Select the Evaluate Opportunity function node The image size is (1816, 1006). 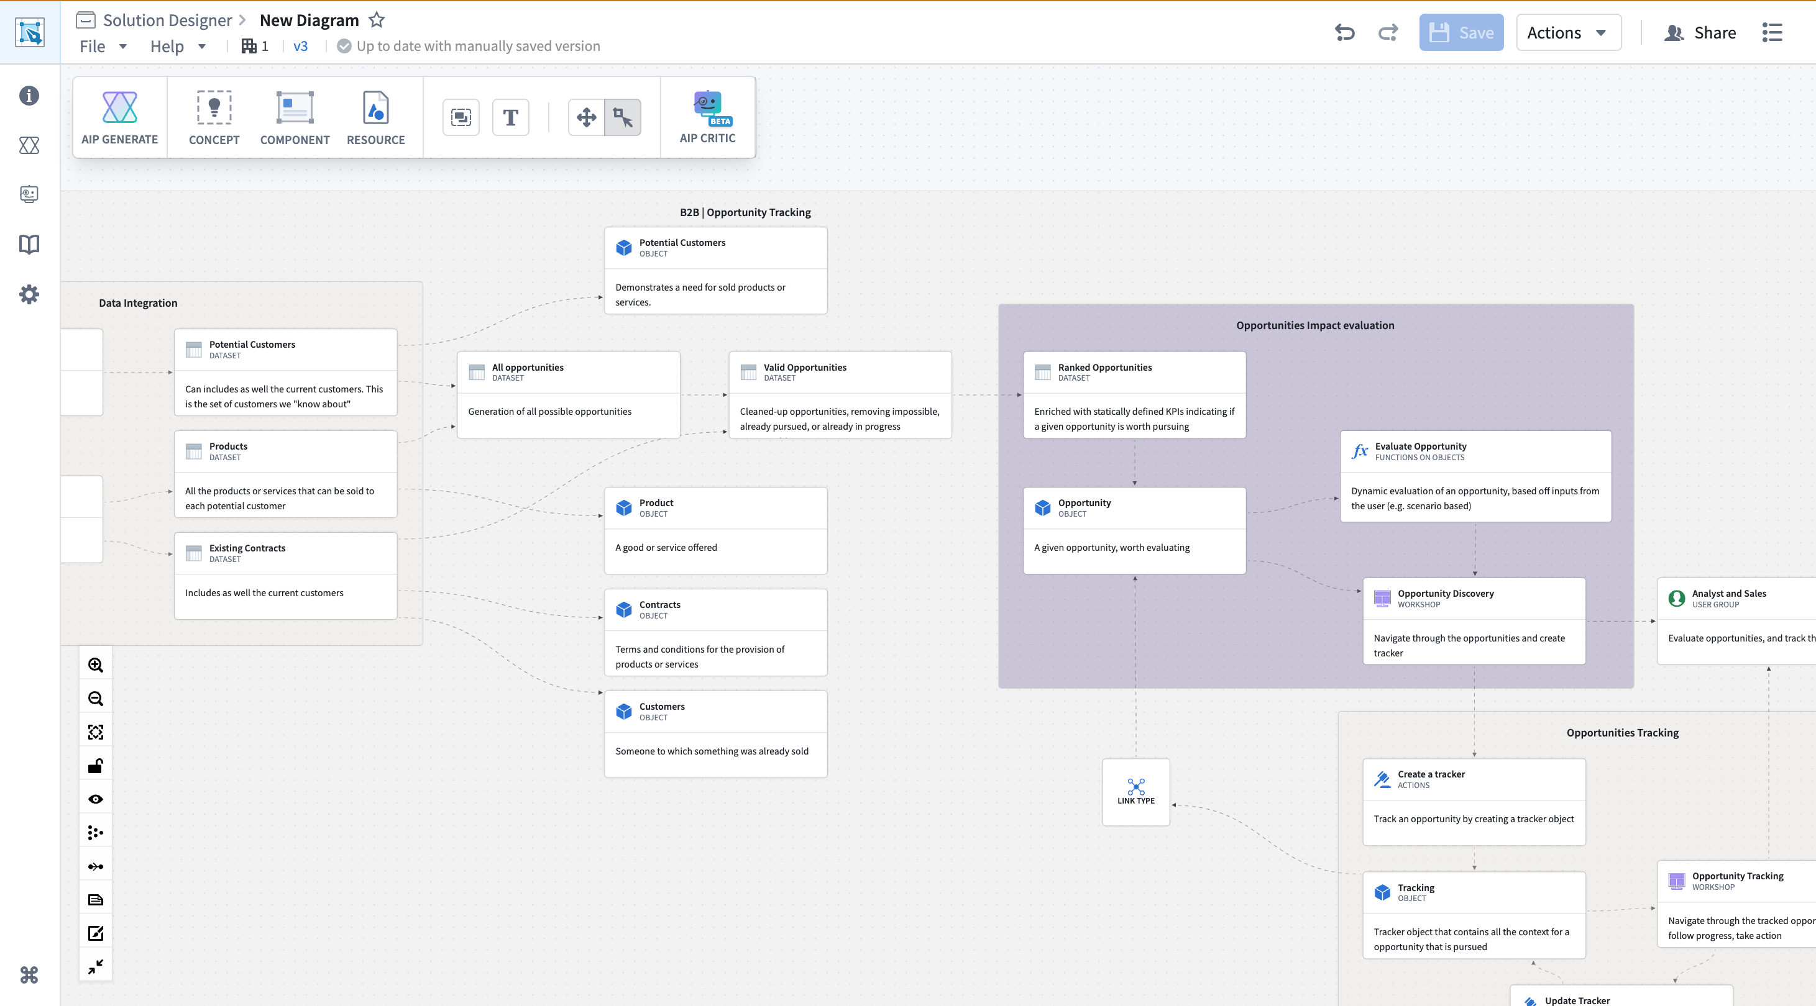tap(1475, 476)
